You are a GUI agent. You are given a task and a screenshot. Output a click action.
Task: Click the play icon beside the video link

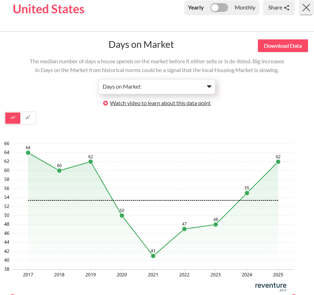click(105, 103)
